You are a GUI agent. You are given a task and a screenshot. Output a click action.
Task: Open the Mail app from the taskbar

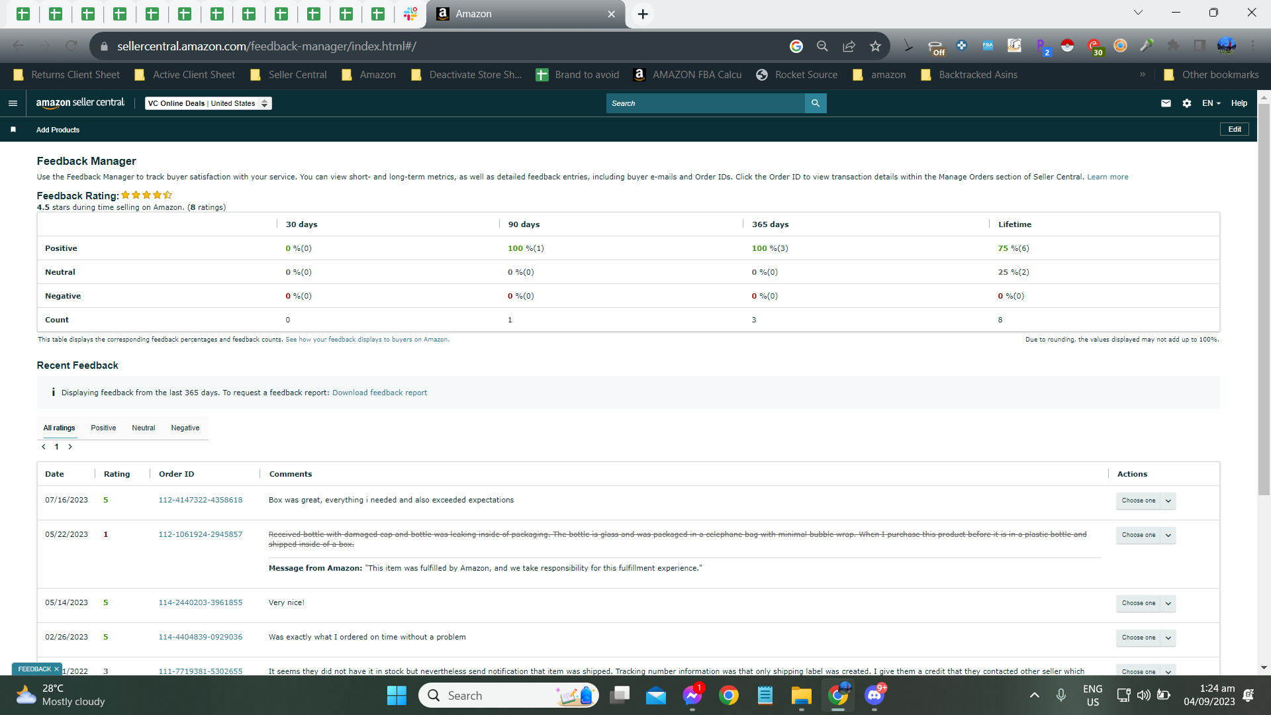point(656,695)
